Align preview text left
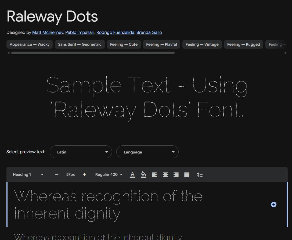 [x=154, y=175]
